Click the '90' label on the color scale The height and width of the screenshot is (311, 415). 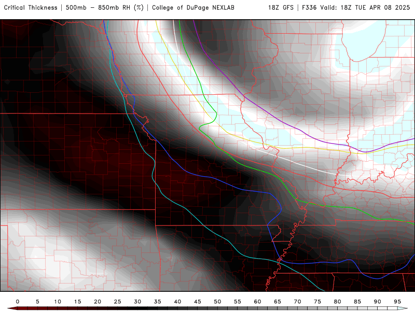(378, 302)
